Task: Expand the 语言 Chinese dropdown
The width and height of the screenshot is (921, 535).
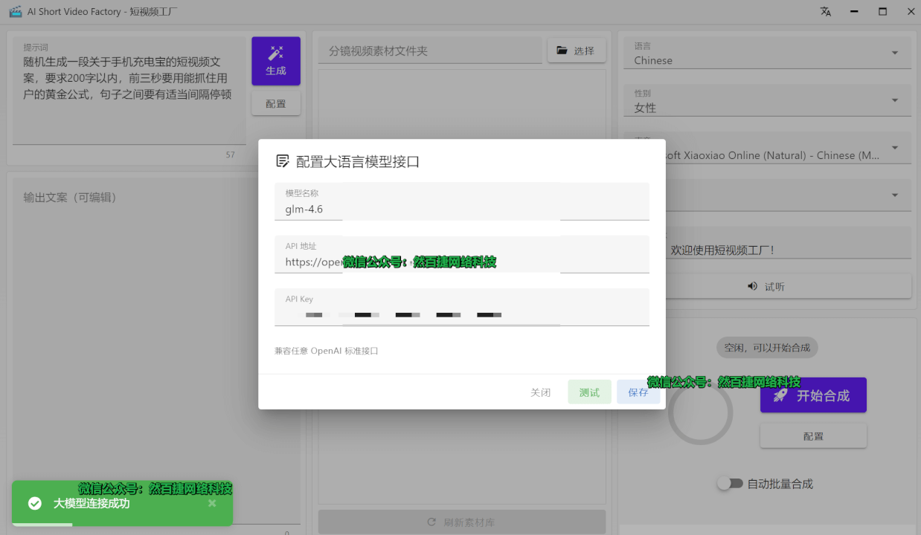Action: click(x=896, y=53)
